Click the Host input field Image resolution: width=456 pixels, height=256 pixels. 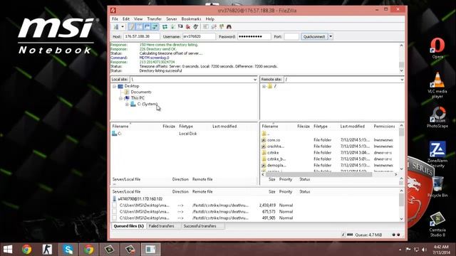click(142, 36)
